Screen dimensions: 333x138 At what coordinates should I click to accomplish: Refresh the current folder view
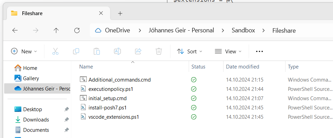(x=77, y=30)
